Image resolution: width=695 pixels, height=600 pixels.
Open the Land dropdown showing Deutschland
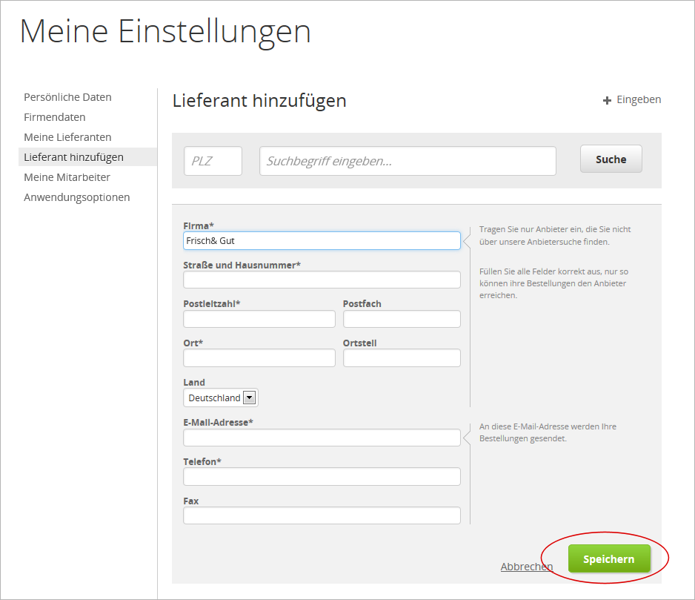pyautogui.click(x=220, y=398)
